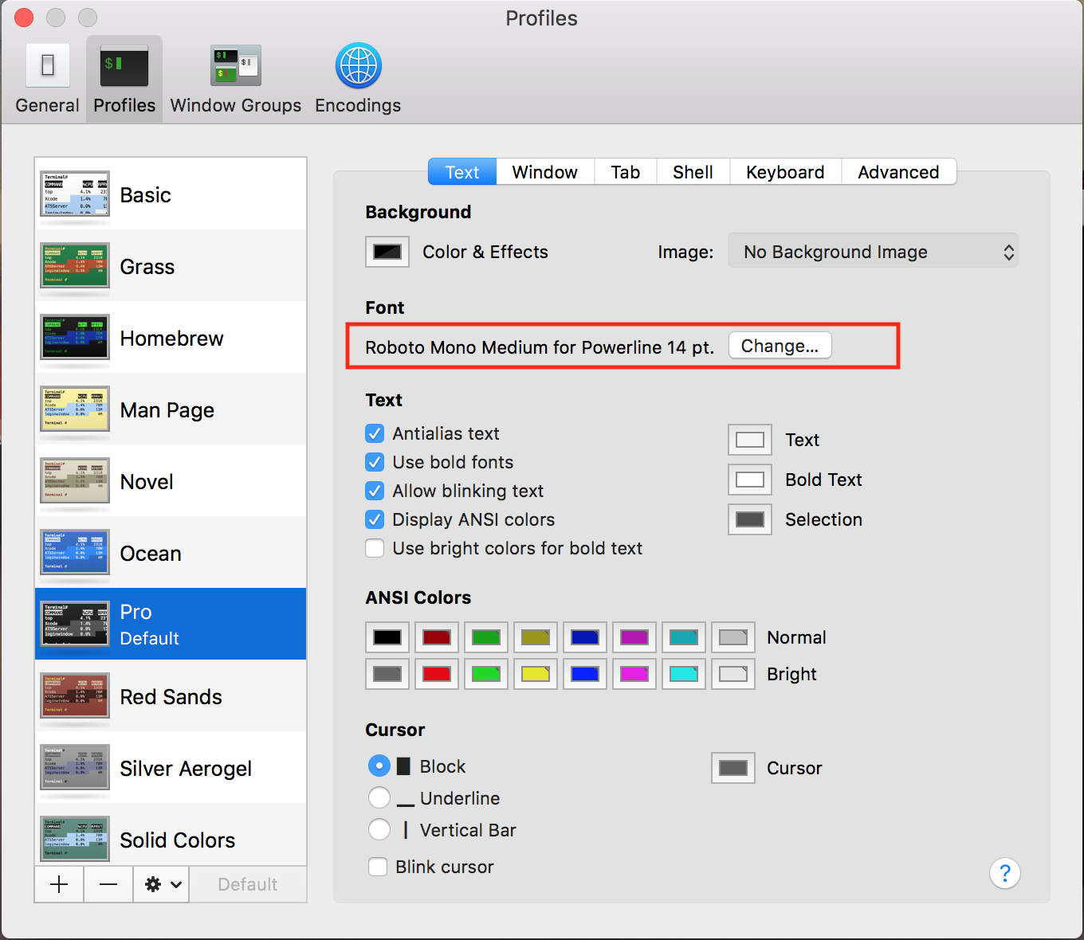This screenshot has height=940, width=1084.
Task: Switch to the Shell tab
Action: click(692, 172)
